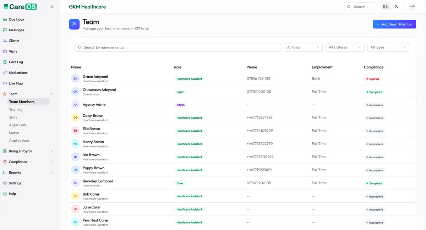The image size is (426, 230).
Task: Open All types filter dropdown
Action: tap(388, 47)
